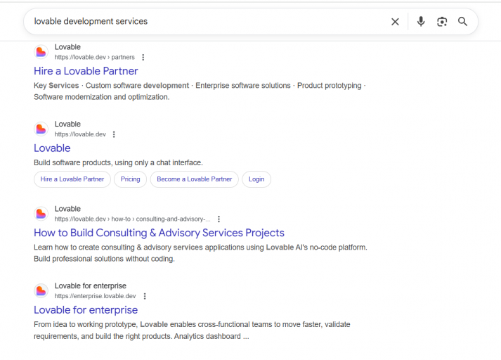The image size is (501, 360).
Task: Click Lovable favicon beside the consulting how-to result
Action: (x=41, y=214)
